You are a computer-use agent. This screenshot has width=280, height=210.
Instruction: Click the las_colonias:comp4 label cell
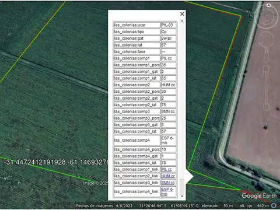tap(137, 141)
